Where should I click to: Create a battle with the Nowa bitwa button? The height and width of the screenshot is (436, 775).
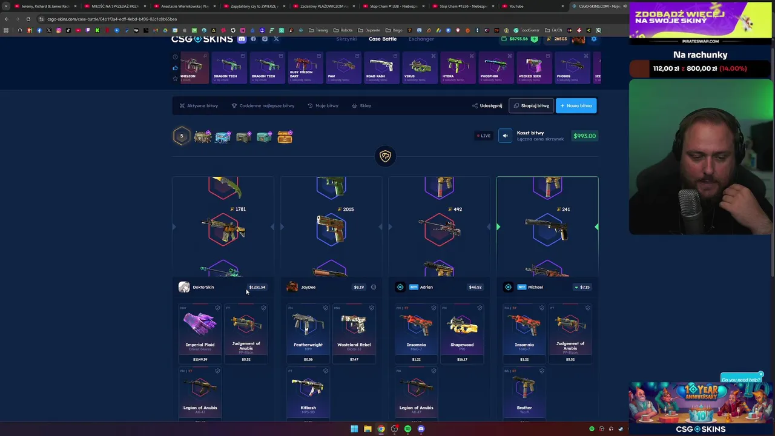click(576, 106)
